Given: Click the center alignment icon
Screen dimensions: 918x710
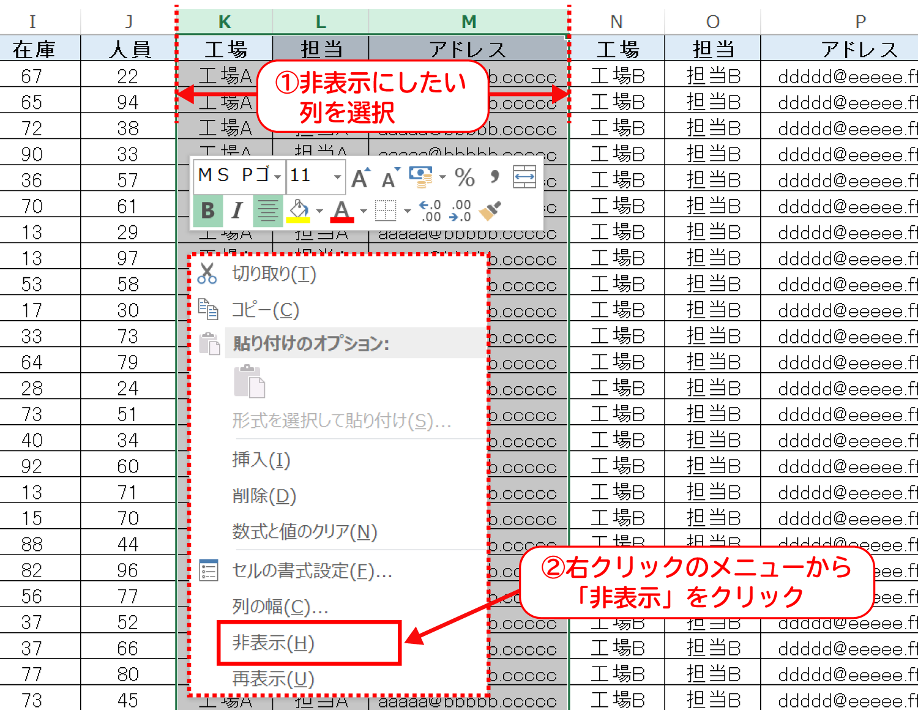Looking at the screenshot, I should pos(268,209).
